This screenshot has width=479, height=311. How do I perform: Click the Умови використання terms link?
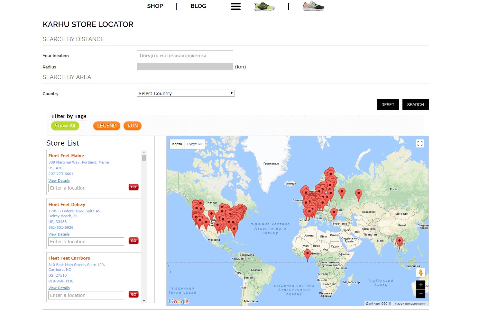410,304
